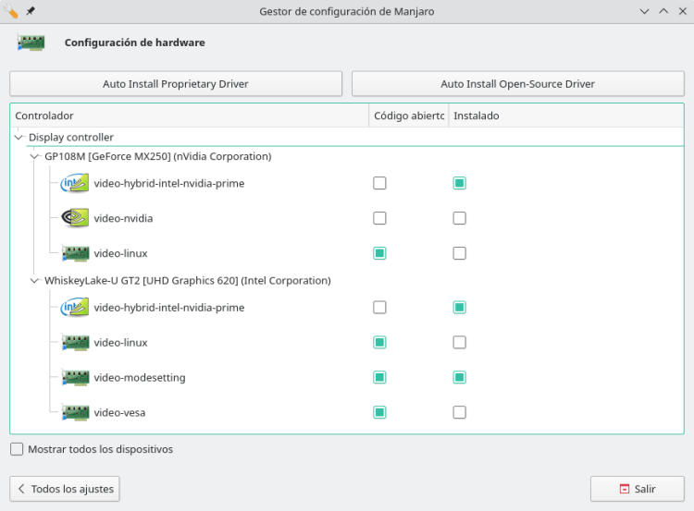This screenshot has width=694, height=511.
Task: Click the card icon beside video-linux under GP108M
Action: click(74, 254)
